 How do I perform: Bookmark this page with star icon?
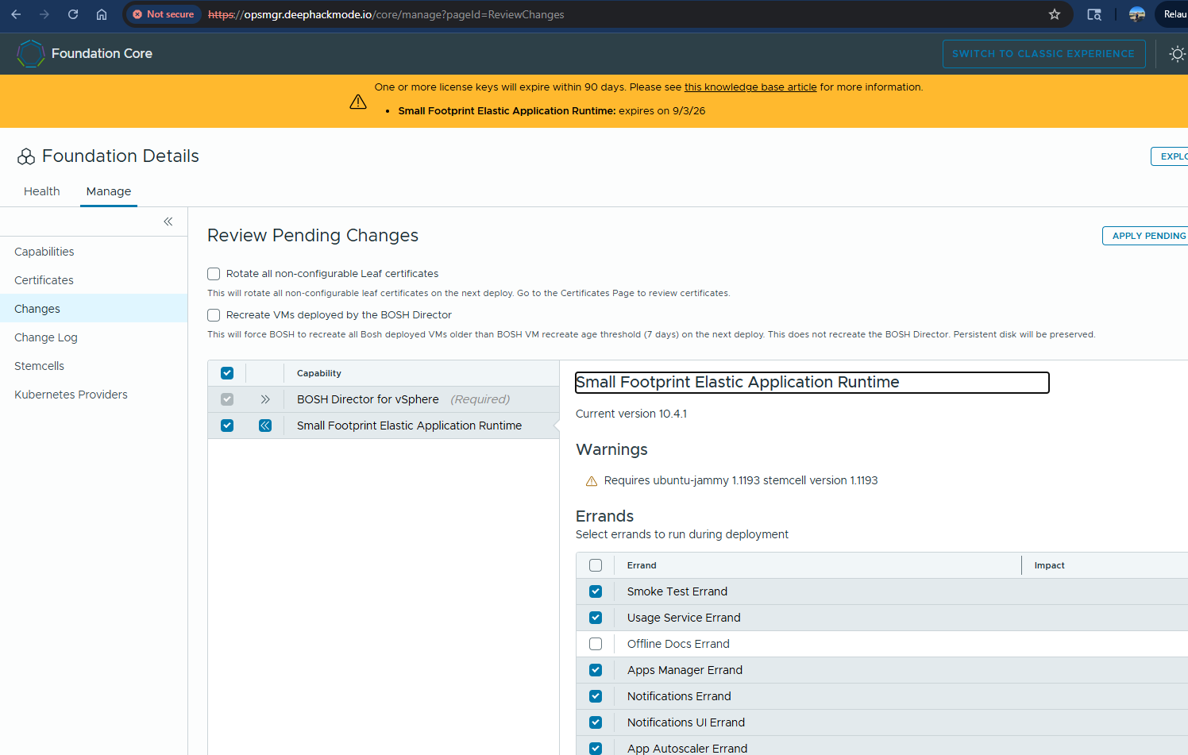coord(1055,14)
